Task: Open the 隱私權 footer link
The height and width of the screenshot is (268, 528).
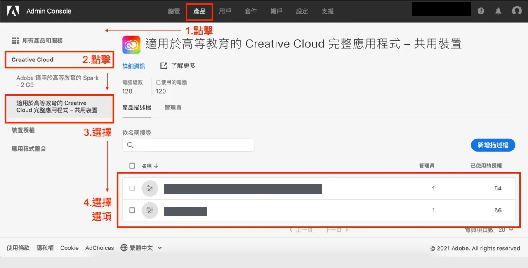Action: pos(45,248)
